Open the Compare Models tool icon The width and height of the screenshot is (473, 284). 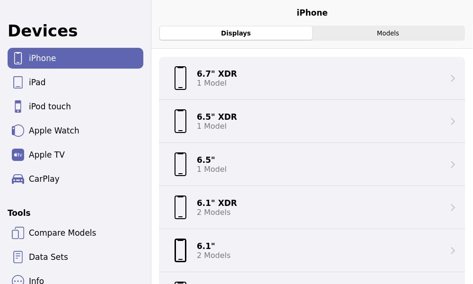18,233
